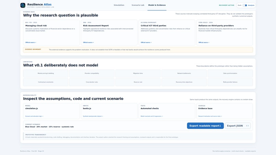Click the footer Resilience Atlas Final QA text

click(32, 151)
